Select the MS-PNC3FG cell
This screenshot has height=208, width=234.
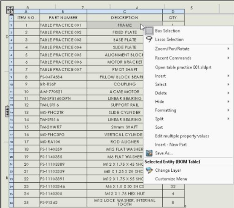pyautogui.click(x=63, y=135)
